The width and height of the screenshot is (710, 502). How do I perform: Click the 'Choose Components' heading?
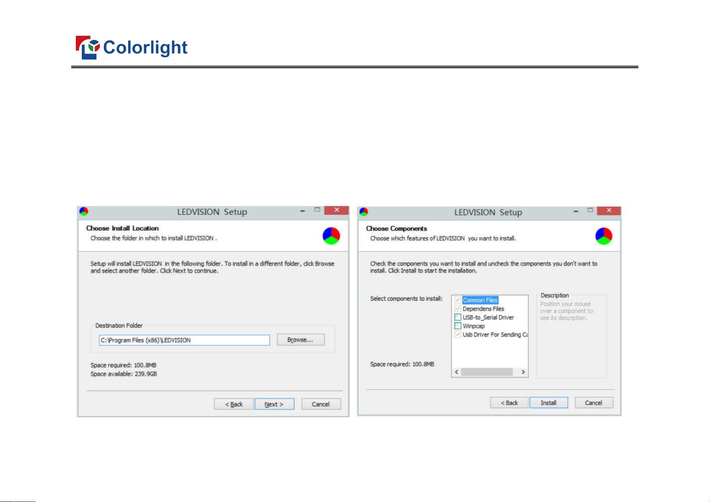pos(397,229)
